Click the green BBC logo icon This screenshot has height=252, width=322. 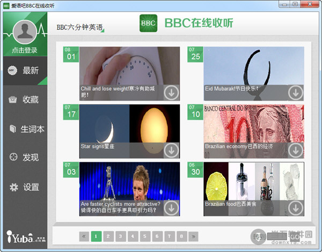click(148, 23)
